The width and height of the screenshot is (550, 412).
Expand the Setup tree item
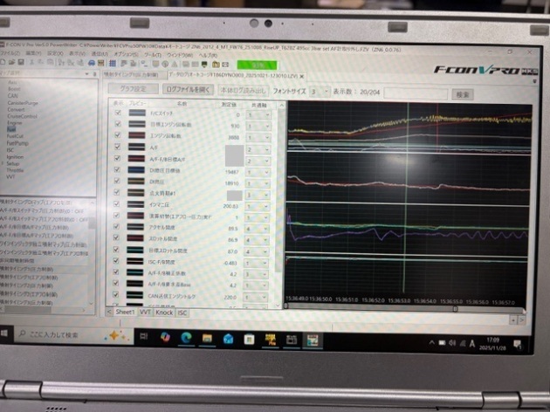pyautogui.click(x=3, y=163)
